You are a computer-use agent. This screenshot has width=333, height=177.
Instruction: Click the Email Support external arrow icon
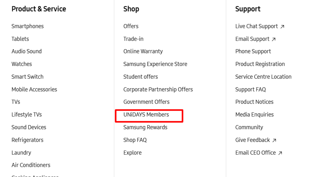(x=274, y=39)
